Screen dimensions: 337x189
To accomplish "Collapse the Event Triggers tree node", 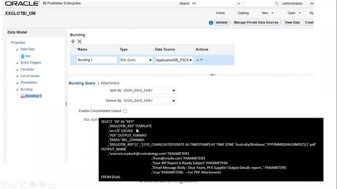I will tap(17, 63).
